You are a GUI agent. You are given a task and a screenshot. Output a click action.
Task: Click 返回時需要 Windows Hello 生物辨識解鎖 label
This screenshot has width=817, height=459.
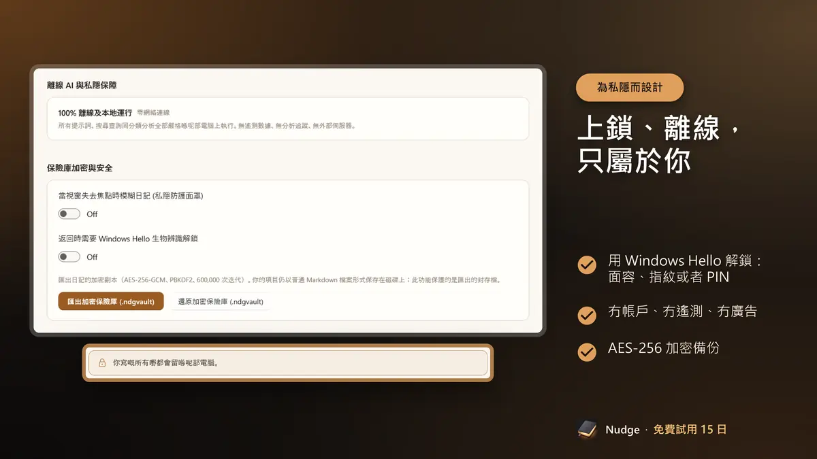pos(128,239)
